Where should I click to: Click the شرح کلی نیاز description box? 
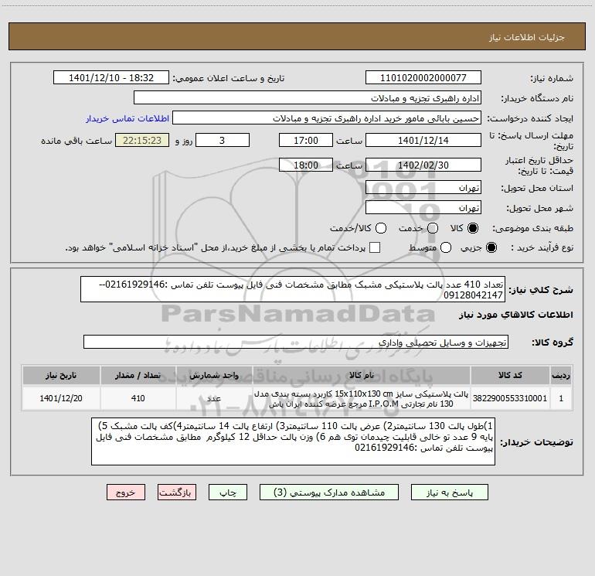tap(293, 289)
